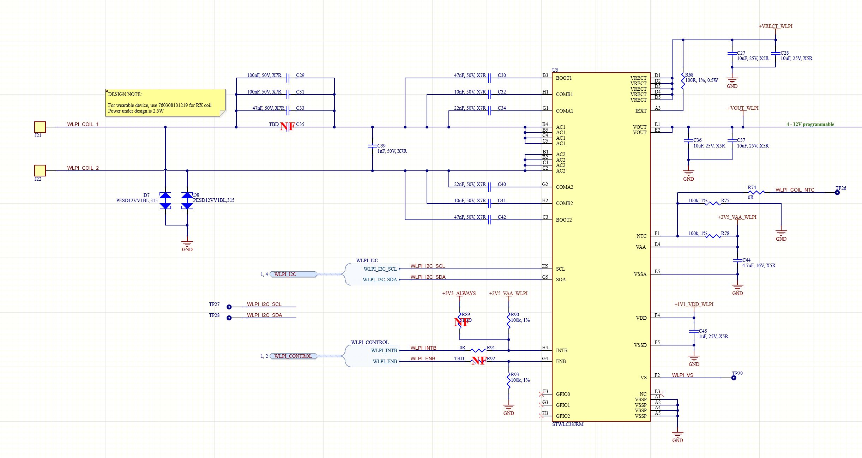This screenshot has height=458, width=862.
Task: Click test point TP26 WLPI_COIL_NTC
Action: pos(838,192)
